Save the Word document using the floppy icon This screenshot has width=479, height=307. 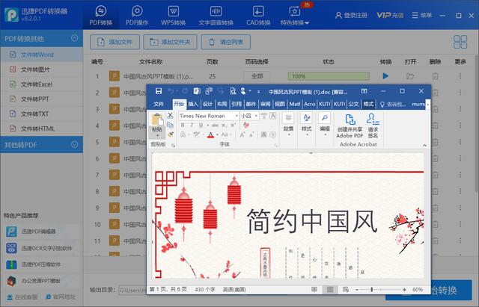coord(159,91)
